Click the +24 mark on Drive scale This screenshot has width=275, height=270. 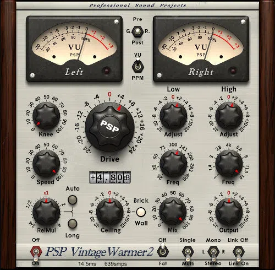pyautogui.click(x=133, y=149)
